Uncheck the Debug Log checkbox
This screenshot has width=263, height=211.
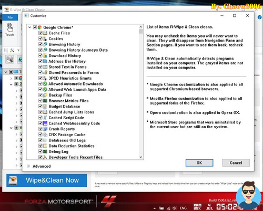[41, 151]
